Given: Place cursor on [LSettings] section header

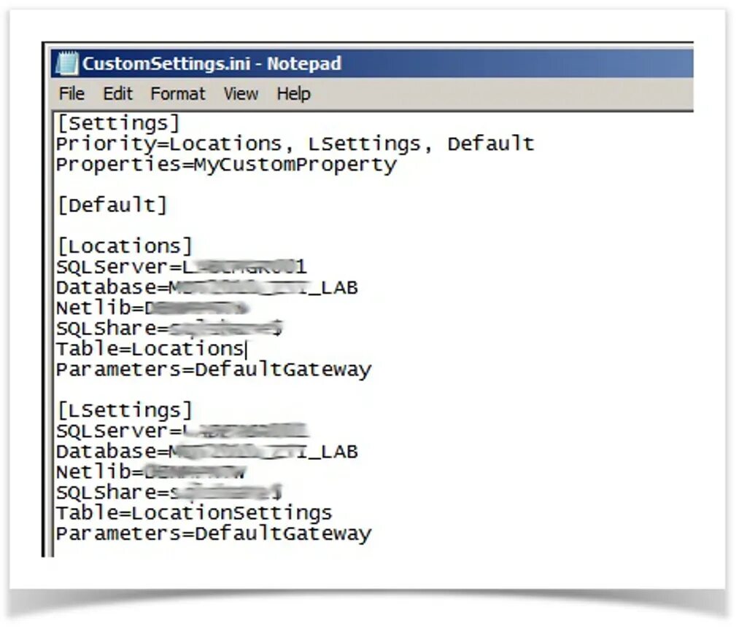Looking at the screenshot, I should (125, 410).
